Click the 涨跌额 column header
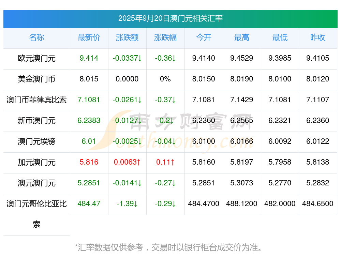Screen dimensions: 341x258 [x=127, y=37]
